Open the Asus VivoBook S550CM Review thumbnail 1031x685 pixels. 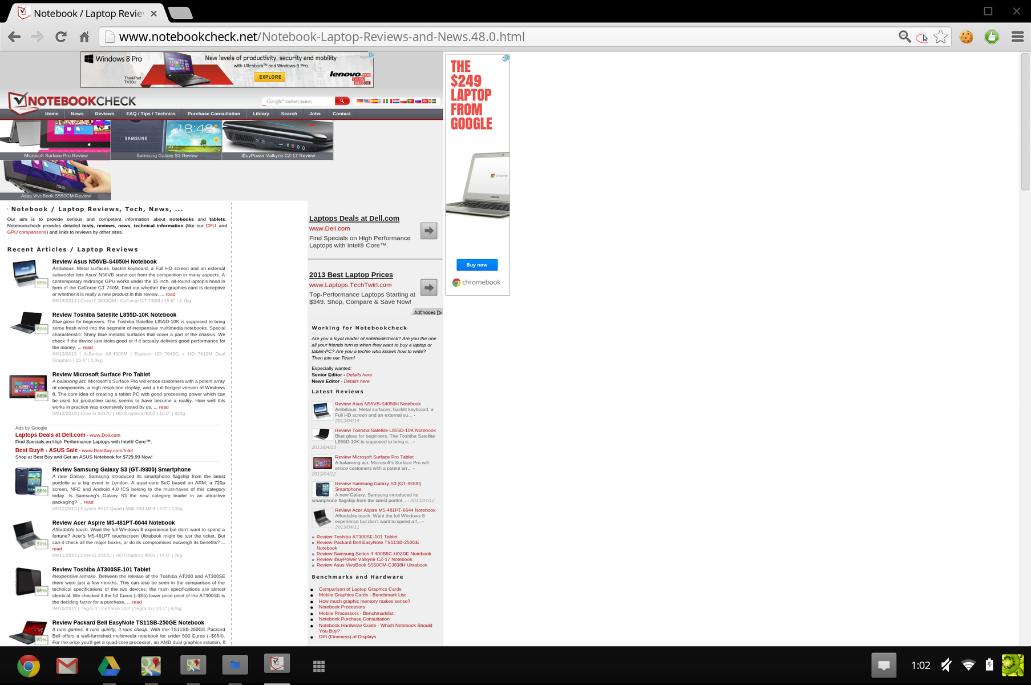(x=55, y=180)
